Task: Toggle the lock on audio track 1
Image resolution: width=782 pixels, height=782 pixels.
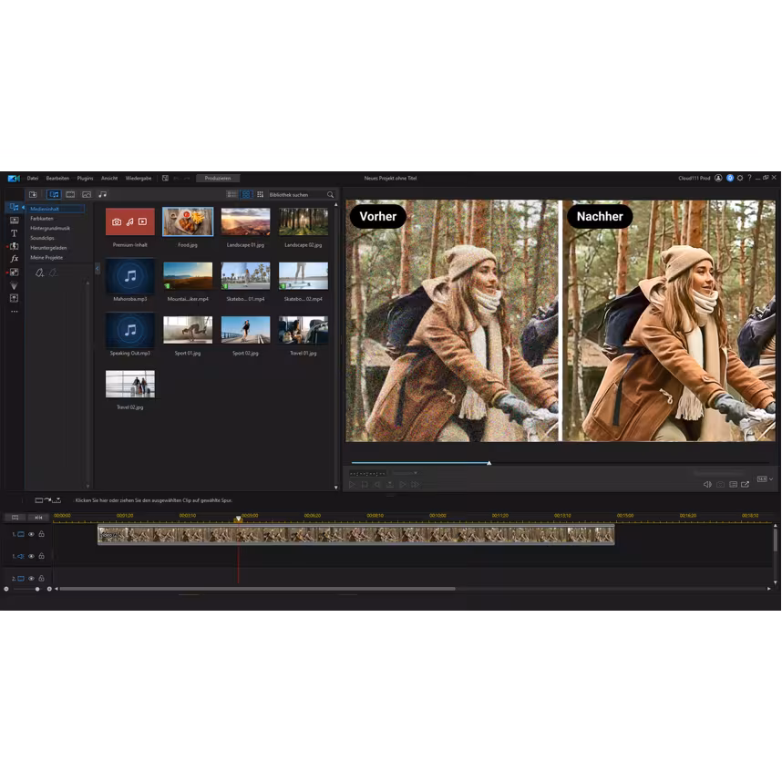Action: (x=41, y=556)
